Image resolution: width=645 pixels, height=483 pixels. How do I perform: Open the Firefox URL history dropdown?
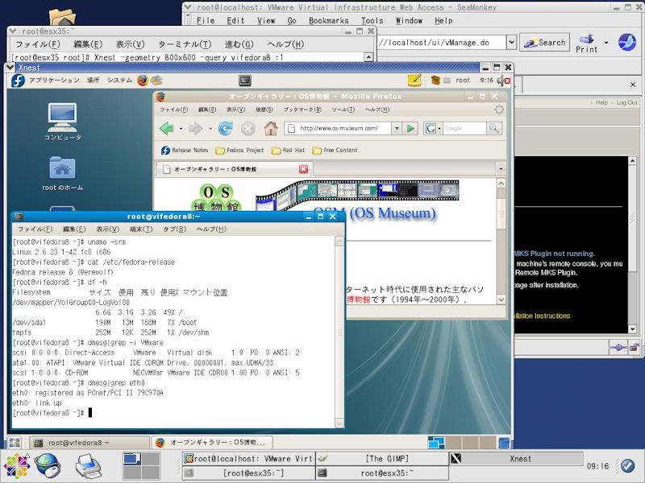click(397, 129)
